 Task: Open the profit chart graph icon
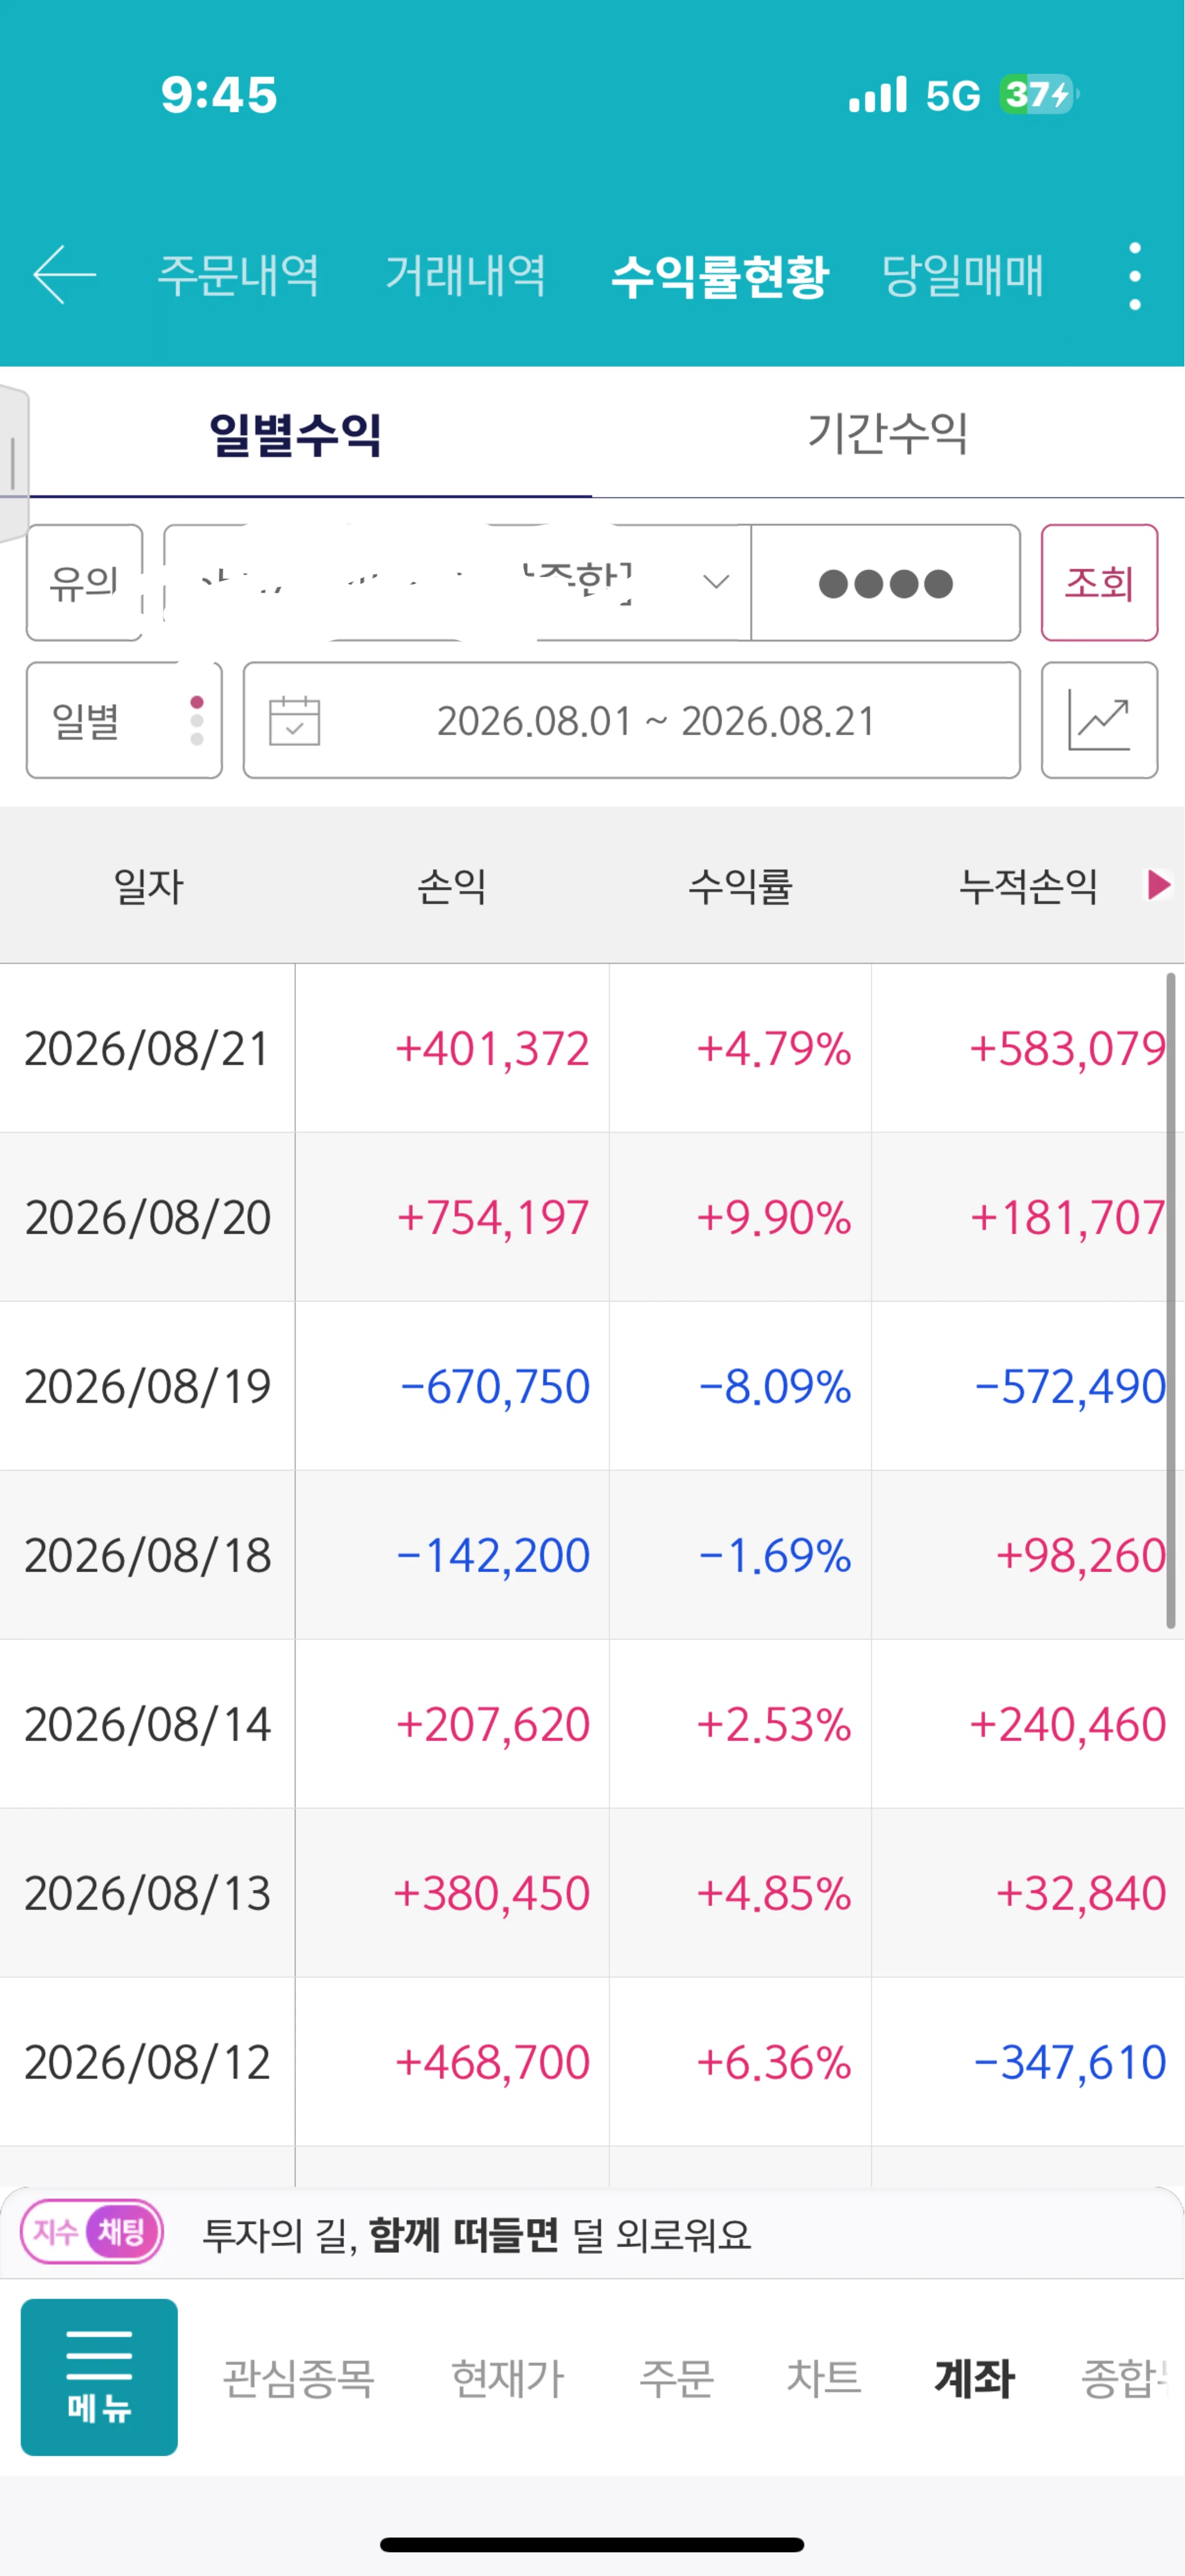coord(1099,720)
